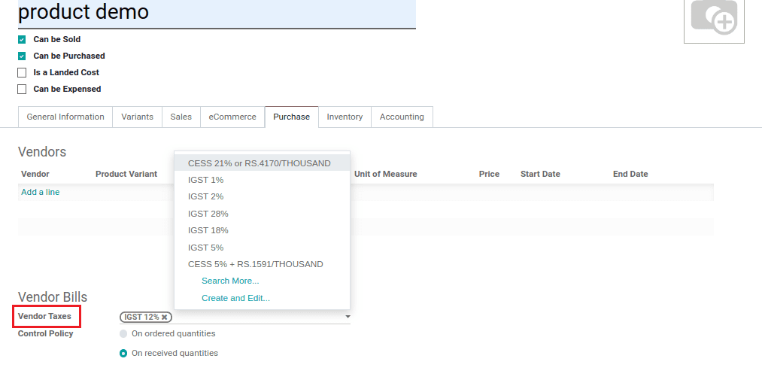Open the eCommerce tab
Screen dimensions: 762x383
tap(232, 117)
